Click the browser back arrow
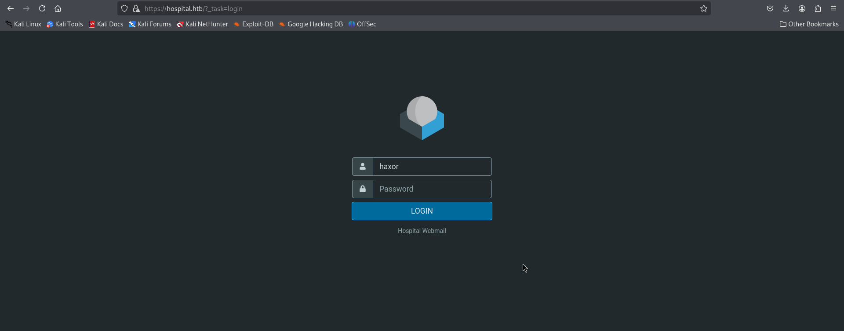 coord(11,8)
